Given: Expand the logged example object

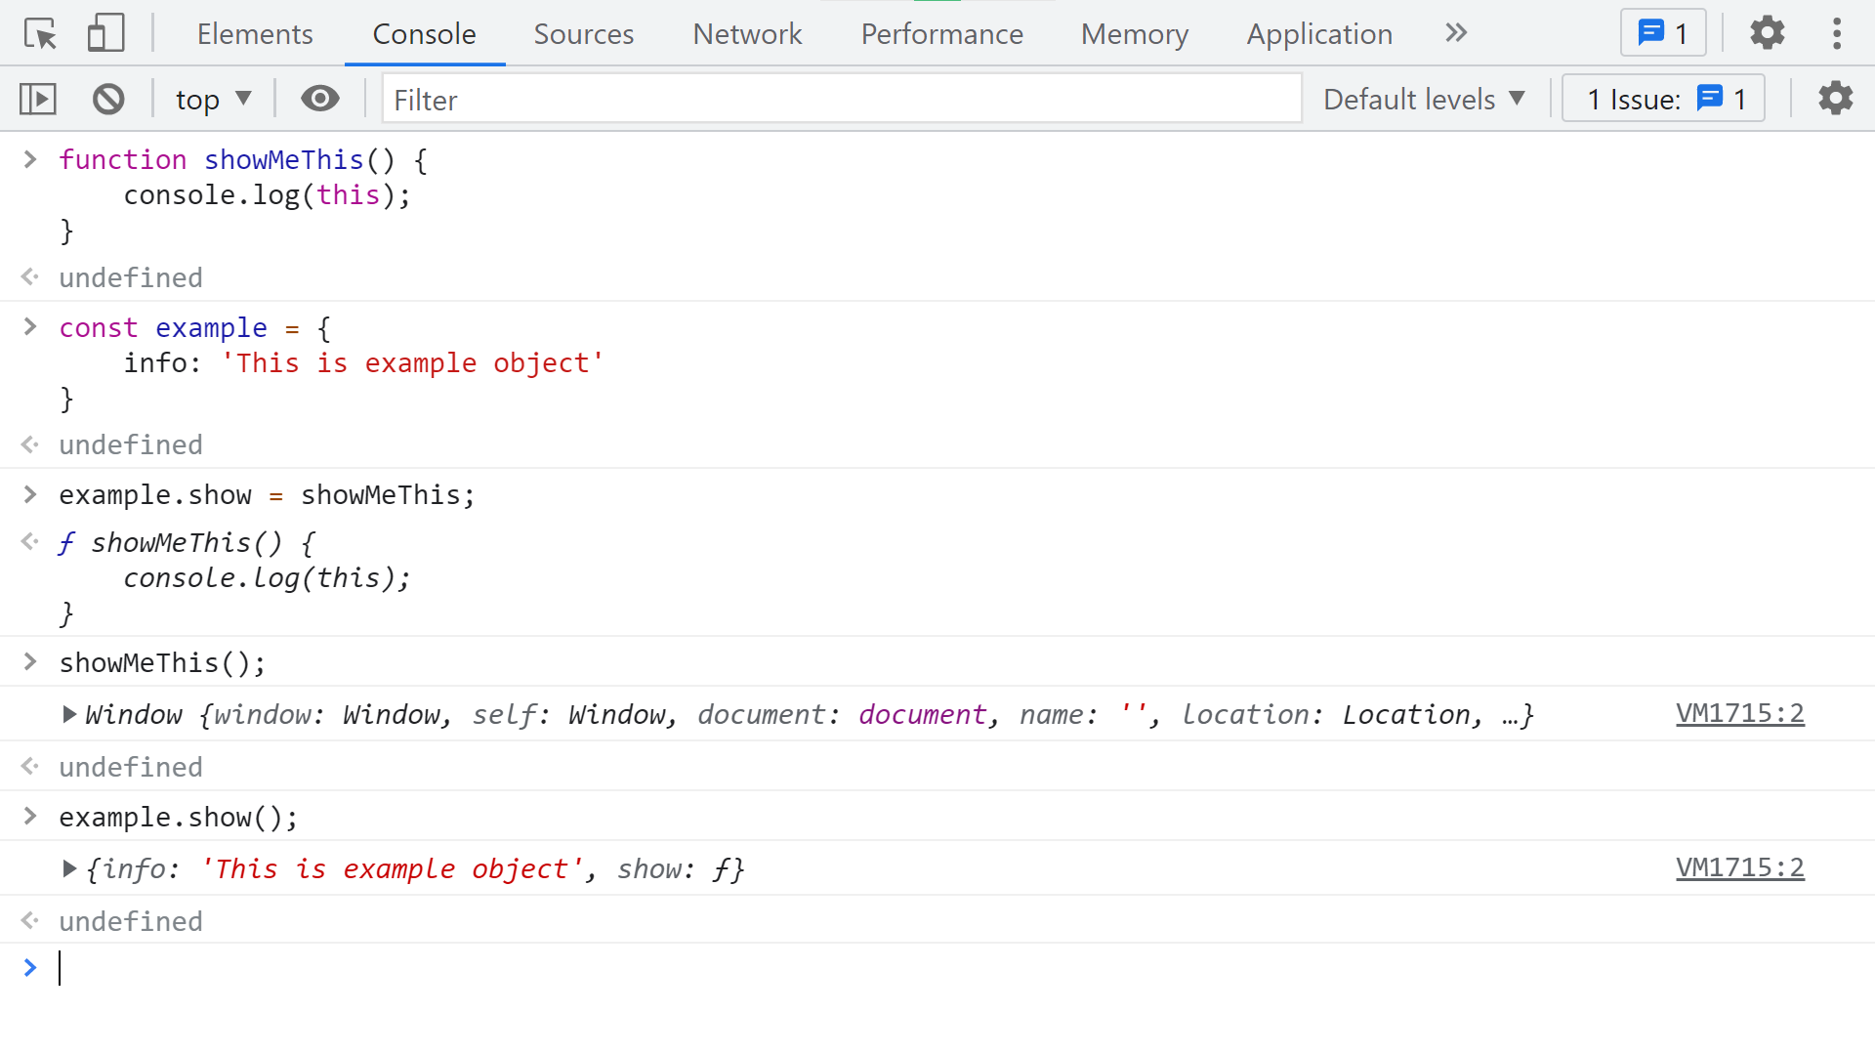Looking at the screenshot, I should [x=69, y=868].
